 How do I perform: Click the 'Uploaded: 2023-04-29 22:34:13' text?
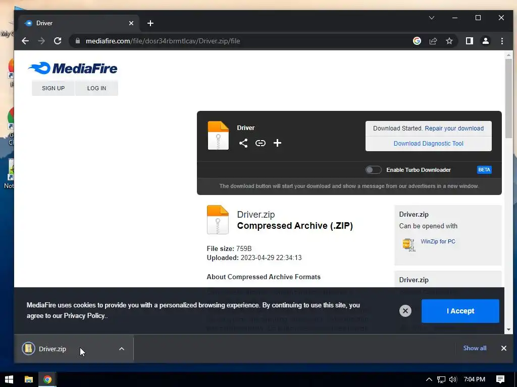click(254, 257)
